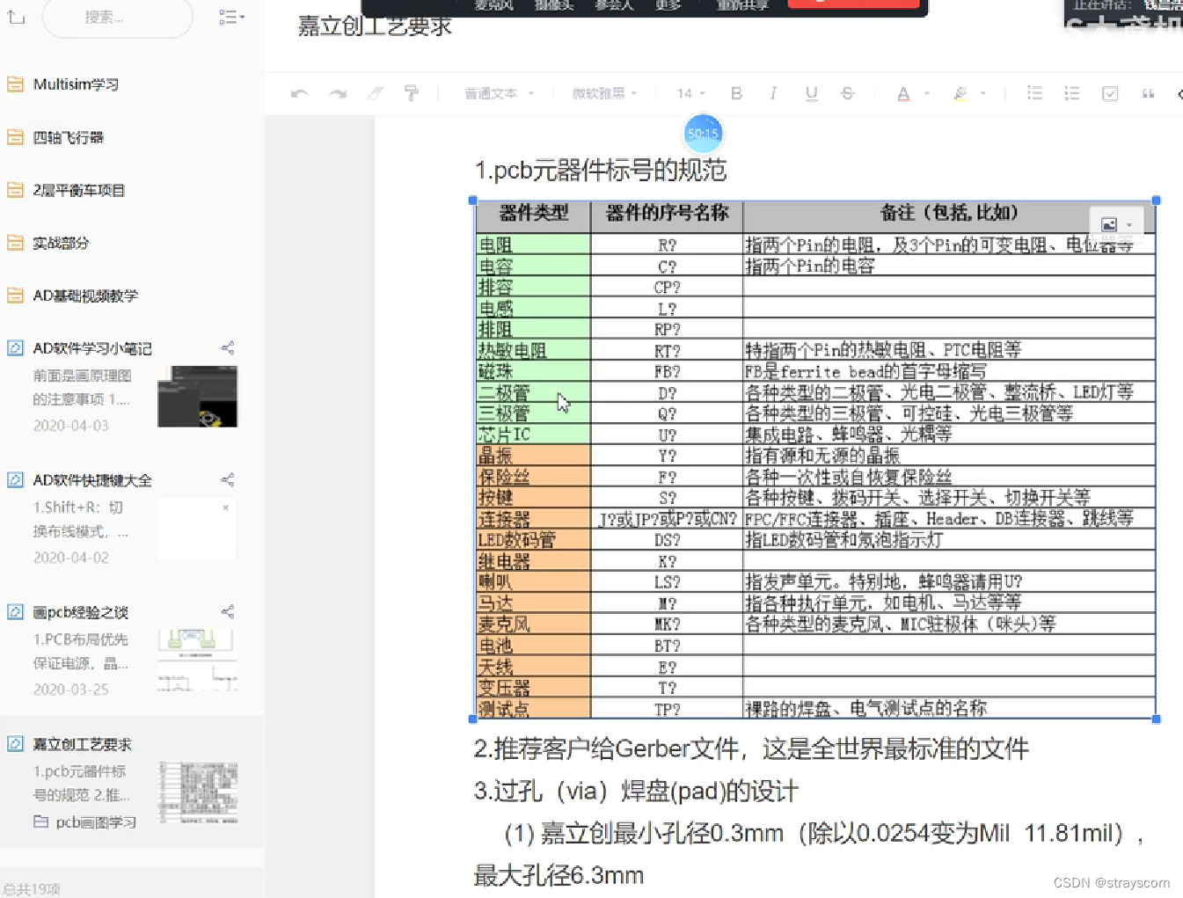
Task: Click the 热敏电阻 cell in the table
Action: click(x=534, y=350)
